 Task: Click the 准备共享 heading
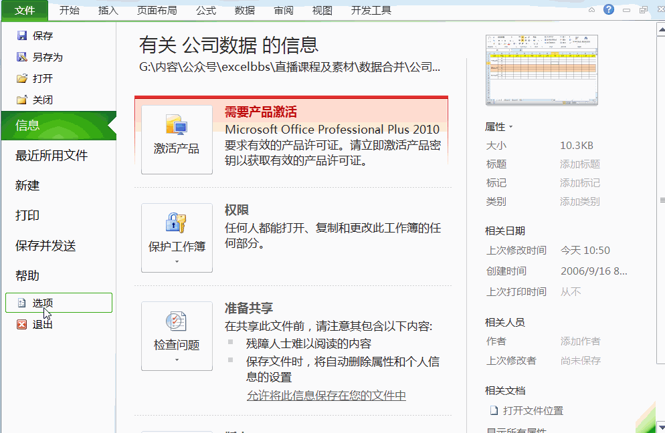coord(249,308)
